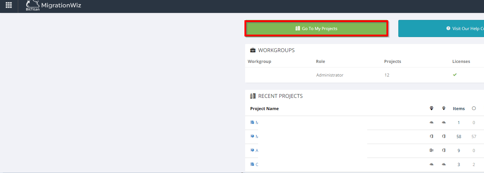Click the Exchange source icon in 9-item row
Image resolution: width=484 pixels, height=173 pixels.
pos(432,150)
